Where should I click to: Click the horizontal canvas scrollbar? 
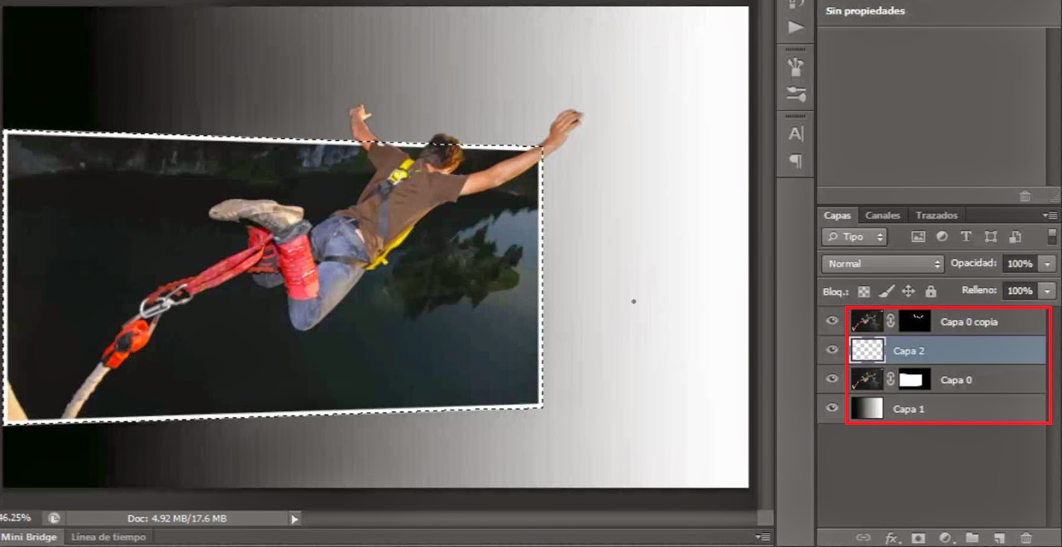pos(528,518)
